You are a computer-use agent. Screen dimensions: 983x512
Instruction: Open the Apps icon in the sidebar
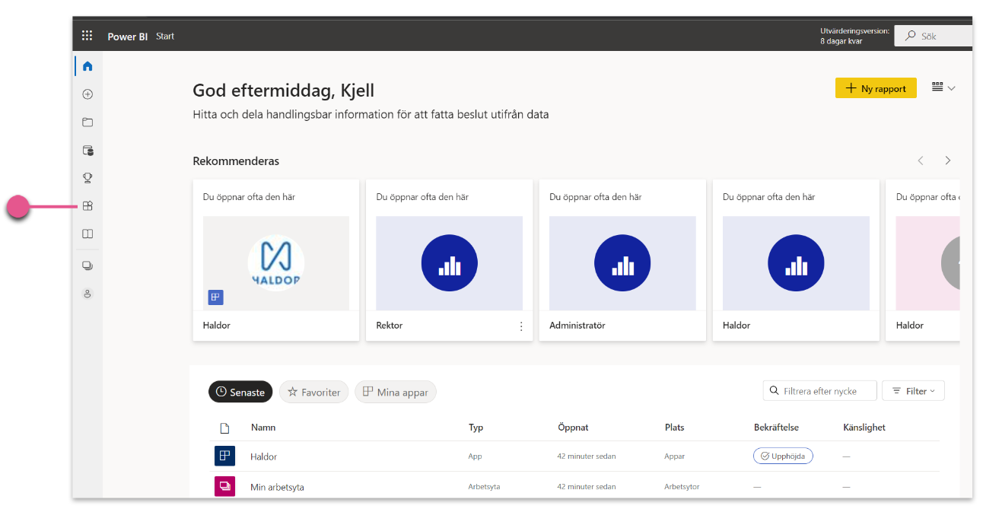click(x=87, y=206)
